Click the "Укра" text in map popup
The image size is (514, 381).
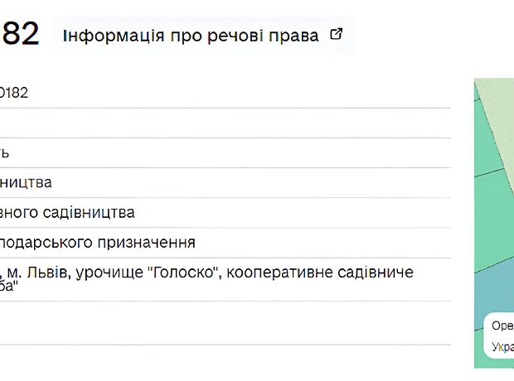pos(502,347)
